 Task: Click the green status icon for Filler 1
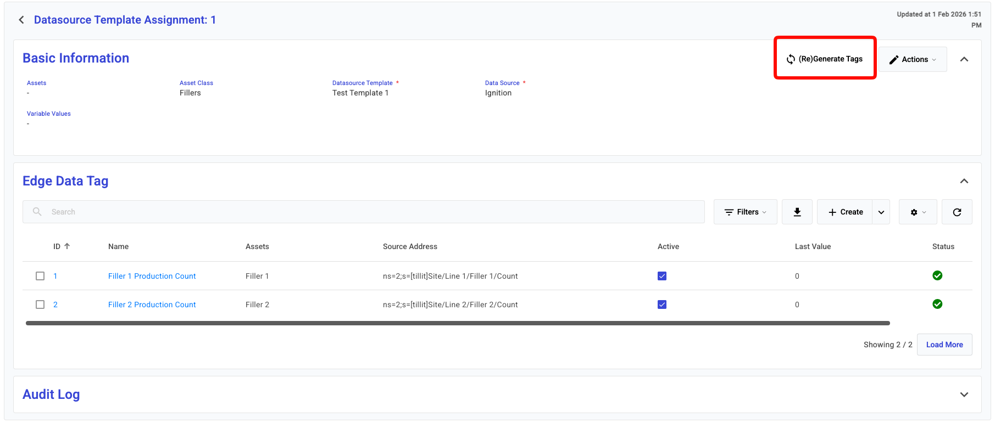tap(937, 275)
